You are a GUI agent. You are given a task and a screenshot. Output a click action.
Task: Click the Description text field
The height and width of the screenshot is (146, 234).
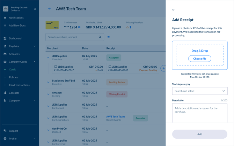200,113
